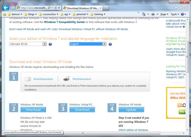
Task: Open Windows Virtual PC engineering blog link
Action: tap(176, 41)
